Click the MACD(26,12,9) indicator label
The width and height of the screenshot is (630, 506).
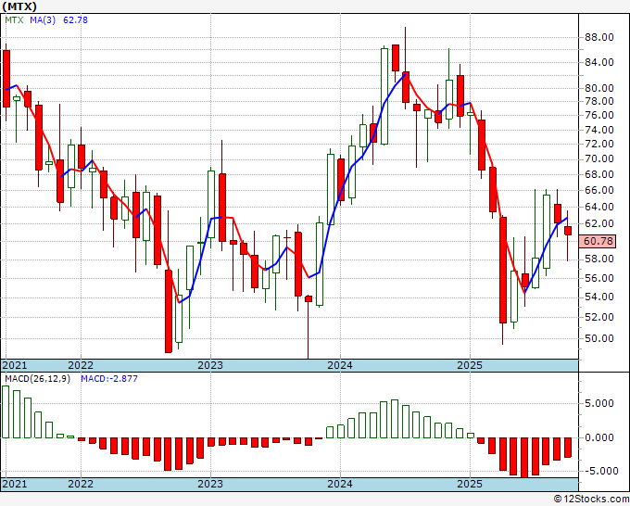(37, 379)
